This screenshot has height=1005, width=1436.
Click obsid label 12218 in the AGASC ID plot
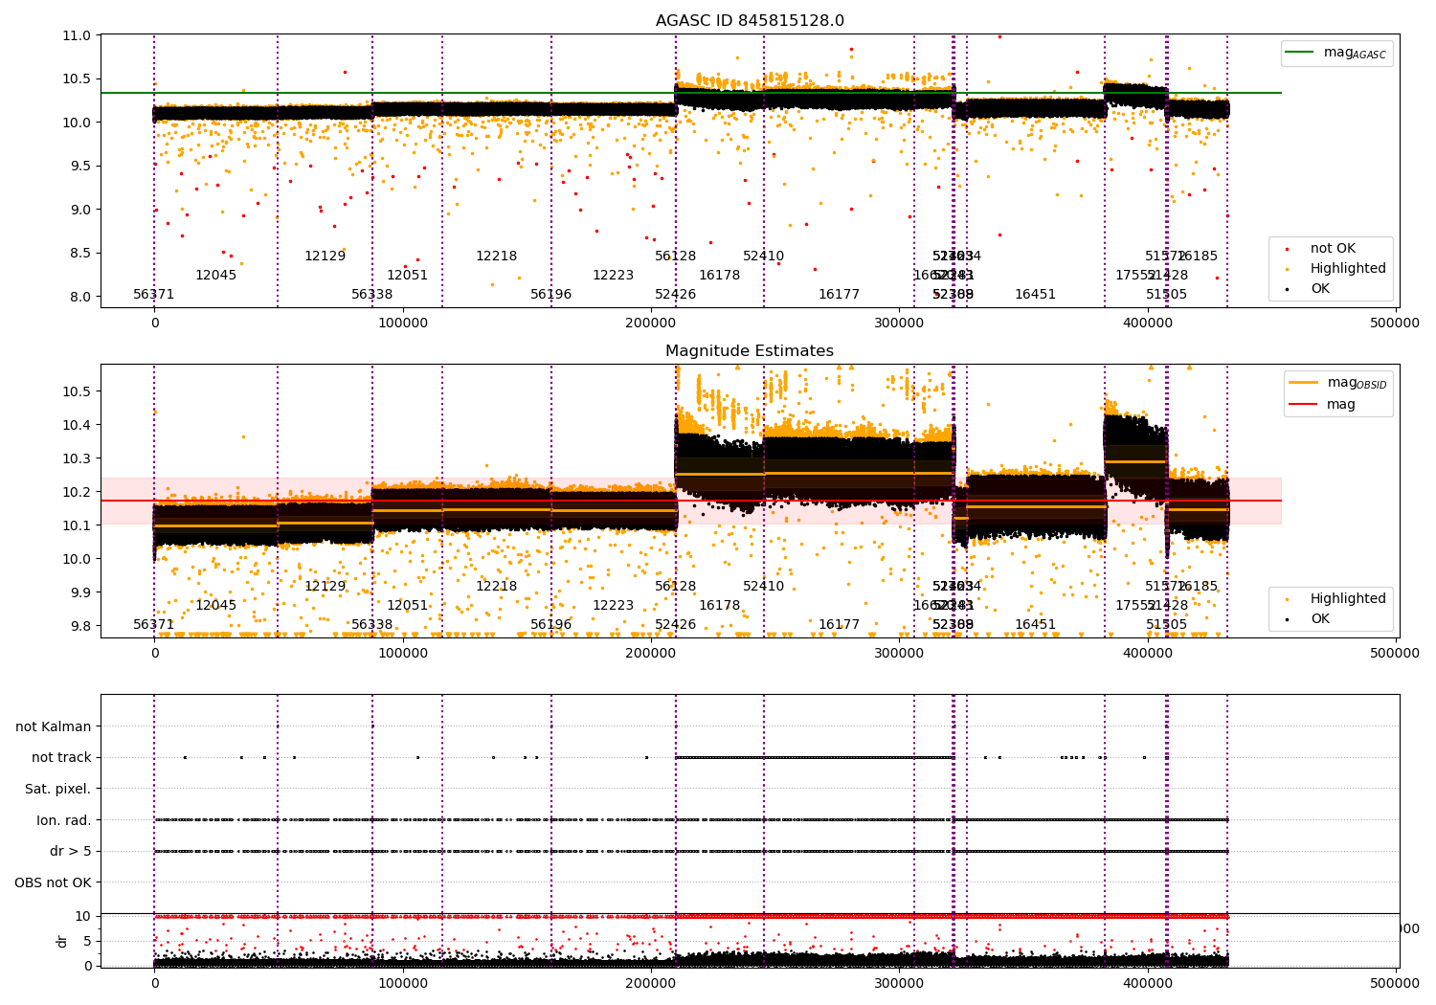coord(497,257)
